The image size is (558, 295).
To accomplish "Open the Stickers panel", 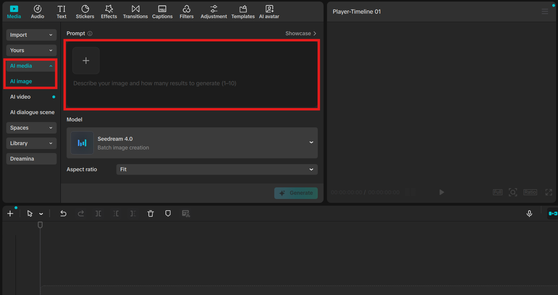I will click(85, 12).
